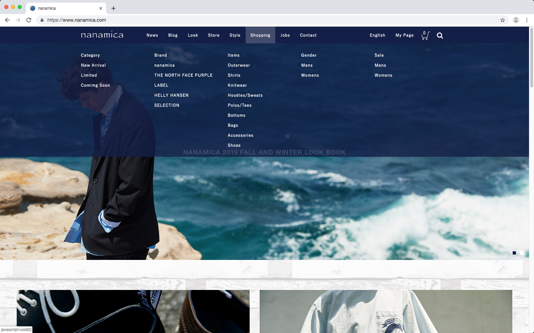Open the Blog menu item
Image resolution: width=534 pixels, height=333 pixels.
coord(173,35)
